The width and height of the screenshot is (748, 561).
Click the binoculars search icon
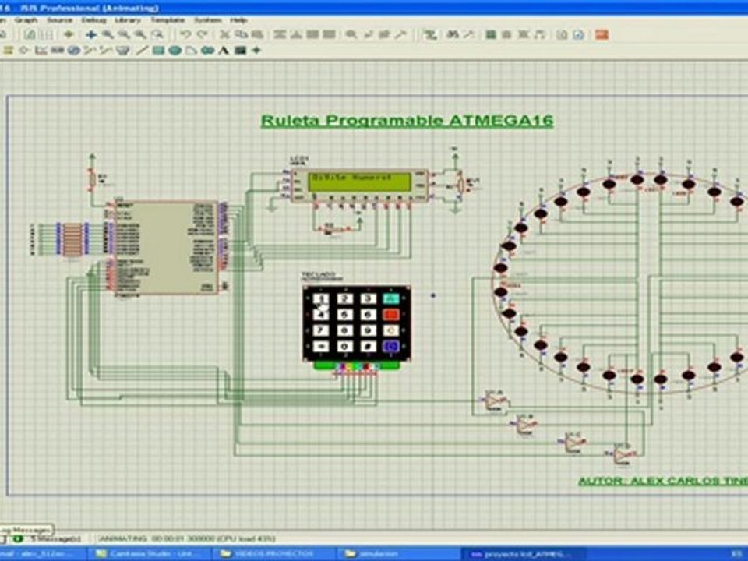pos(453,34)
